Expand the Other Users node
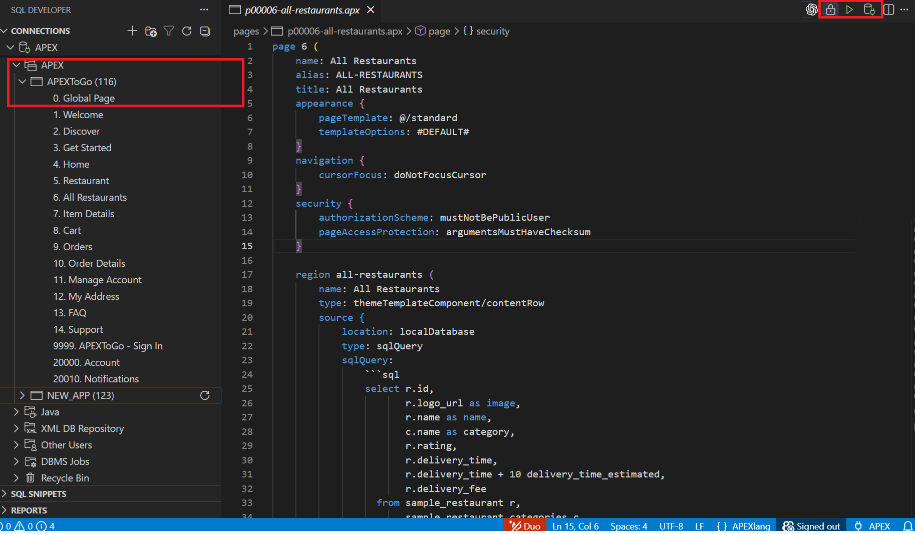 pyautogui.click(x=16, y=445)
